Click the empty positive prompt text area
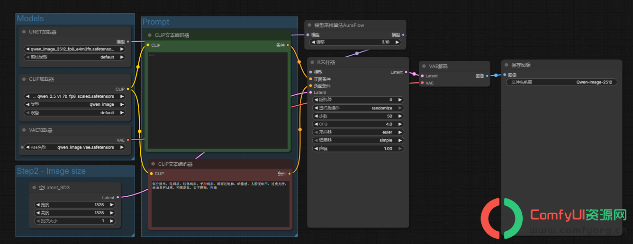This screenshot has width=633, height=244. click(x=217, y=101)
